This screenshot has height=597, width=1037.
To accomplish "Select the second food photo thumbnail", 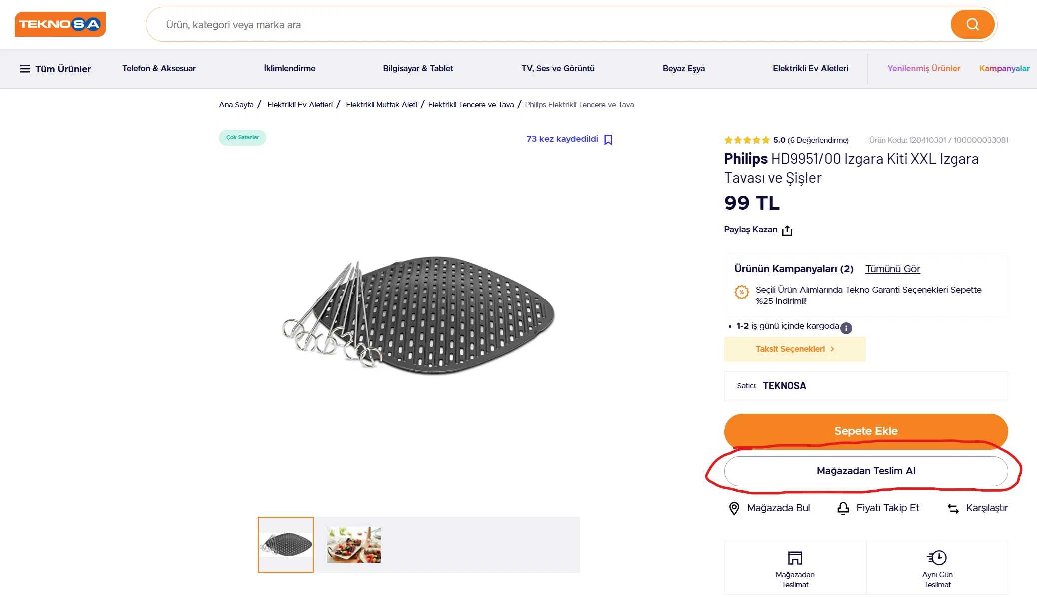I will tap(354, 545).
